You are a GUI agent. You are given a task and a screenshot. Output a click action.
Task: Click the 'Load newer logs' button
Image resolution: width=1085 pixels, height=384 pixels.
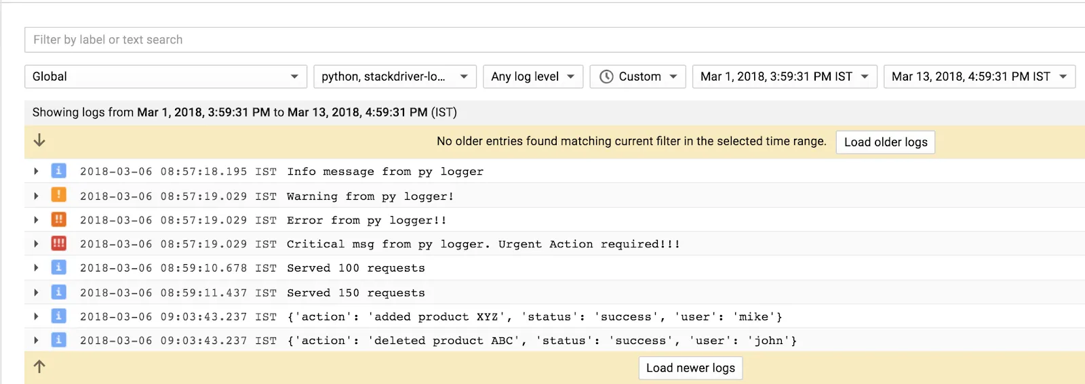pos(690,368)
